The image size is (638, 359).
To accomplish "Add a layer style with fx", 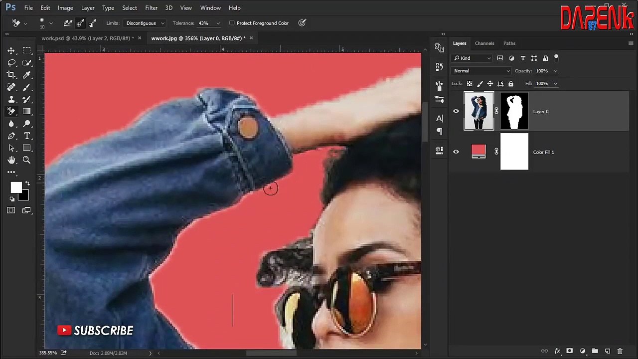I will coord(557,351).
